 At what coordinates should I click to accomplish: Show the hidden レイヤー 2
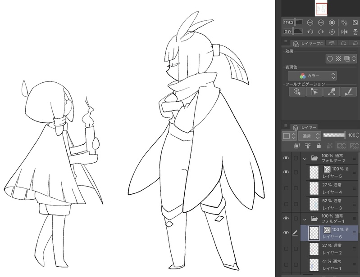(286, 249)
